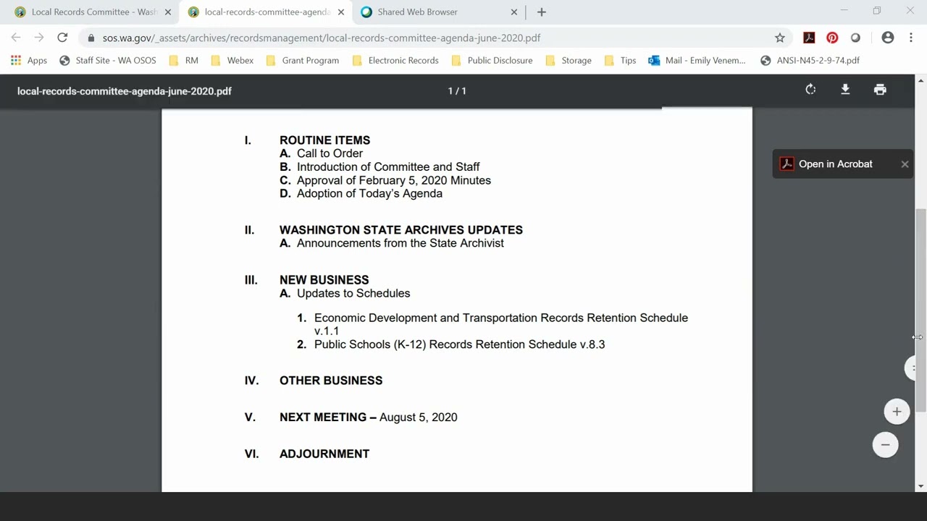Click 'WASHINGTON STATE ARCHIVES UPDATES' heading

[401, 230]
